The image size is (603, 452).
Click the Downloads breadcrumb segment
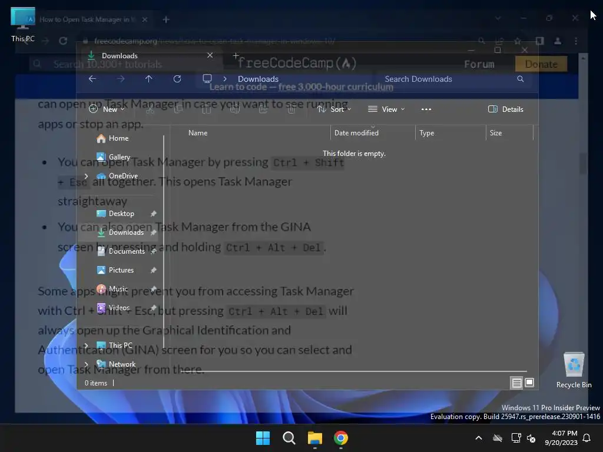(x=258, y=79)
